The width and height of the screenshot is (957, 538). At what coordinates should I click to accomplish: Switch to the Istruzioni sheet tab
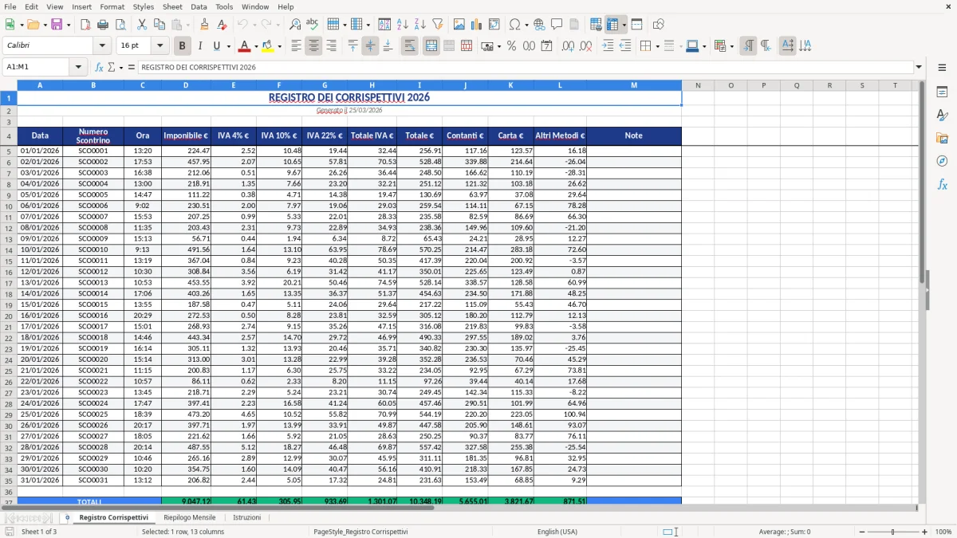247,517
